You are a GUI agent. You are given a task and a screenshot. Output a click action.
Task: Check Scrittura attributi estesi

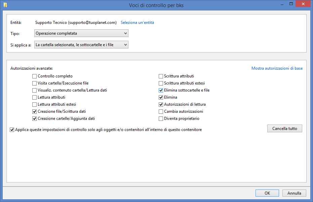coord(161,83)
